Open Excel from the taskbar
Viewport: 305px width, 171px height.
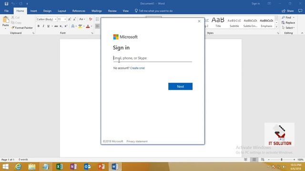pyautogui.click(x=60, y=167)
